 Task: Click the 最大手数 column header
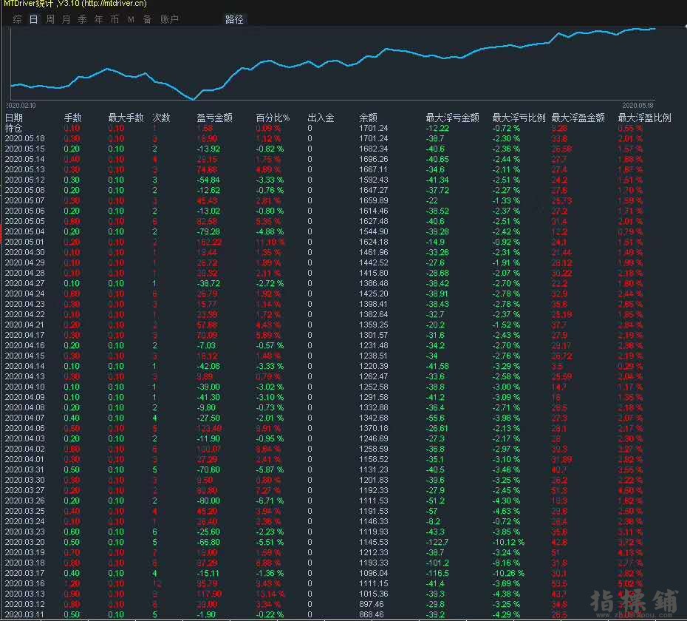coord(126,118)
